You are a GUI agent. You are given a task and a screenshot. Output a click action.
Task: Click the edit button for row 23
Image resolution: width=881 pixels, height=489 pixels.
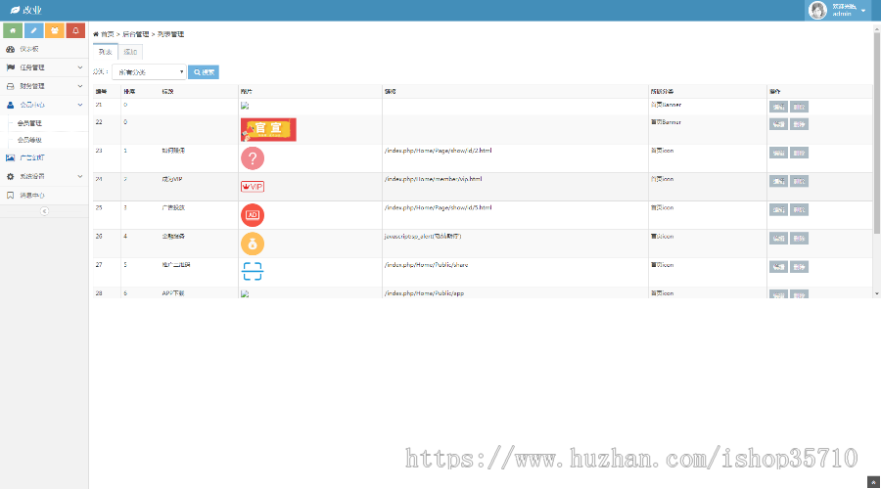coord(778,153)
